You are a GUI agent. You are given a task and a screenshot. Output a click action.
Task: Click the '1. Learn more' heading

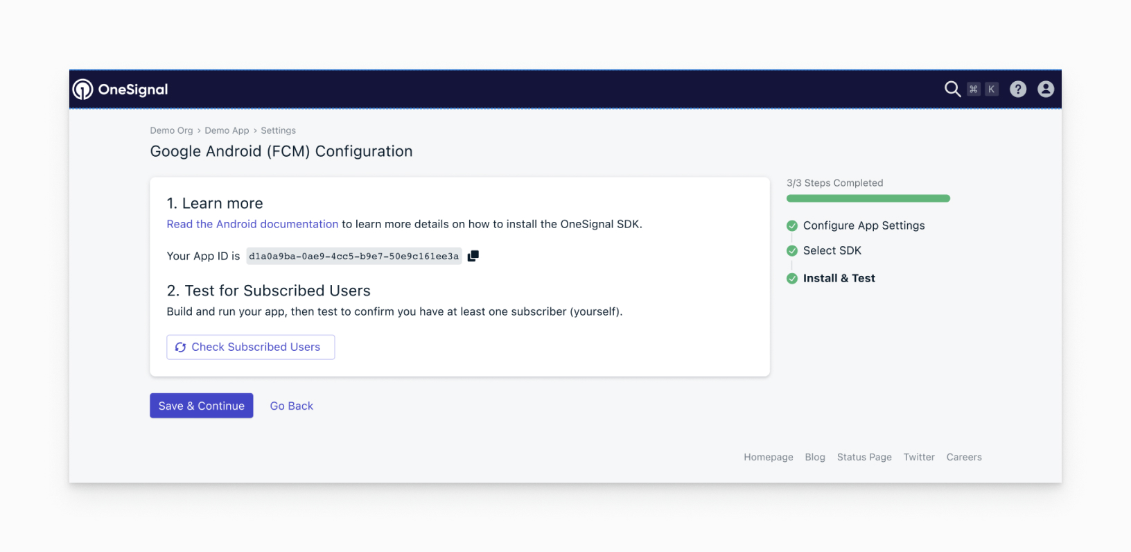click(x=215, y=203)
